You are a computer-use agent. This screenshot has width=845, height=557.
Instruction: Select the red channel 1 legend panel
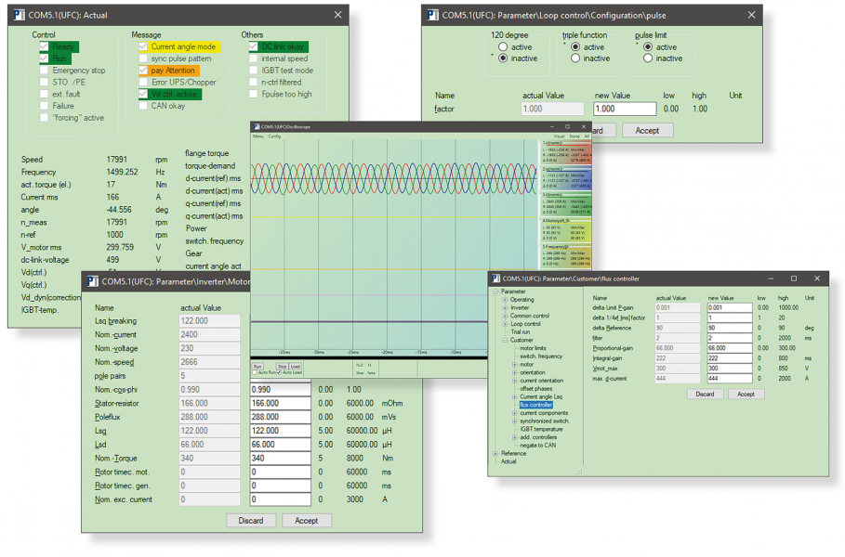pyautogui.click(x=566, y=151)
